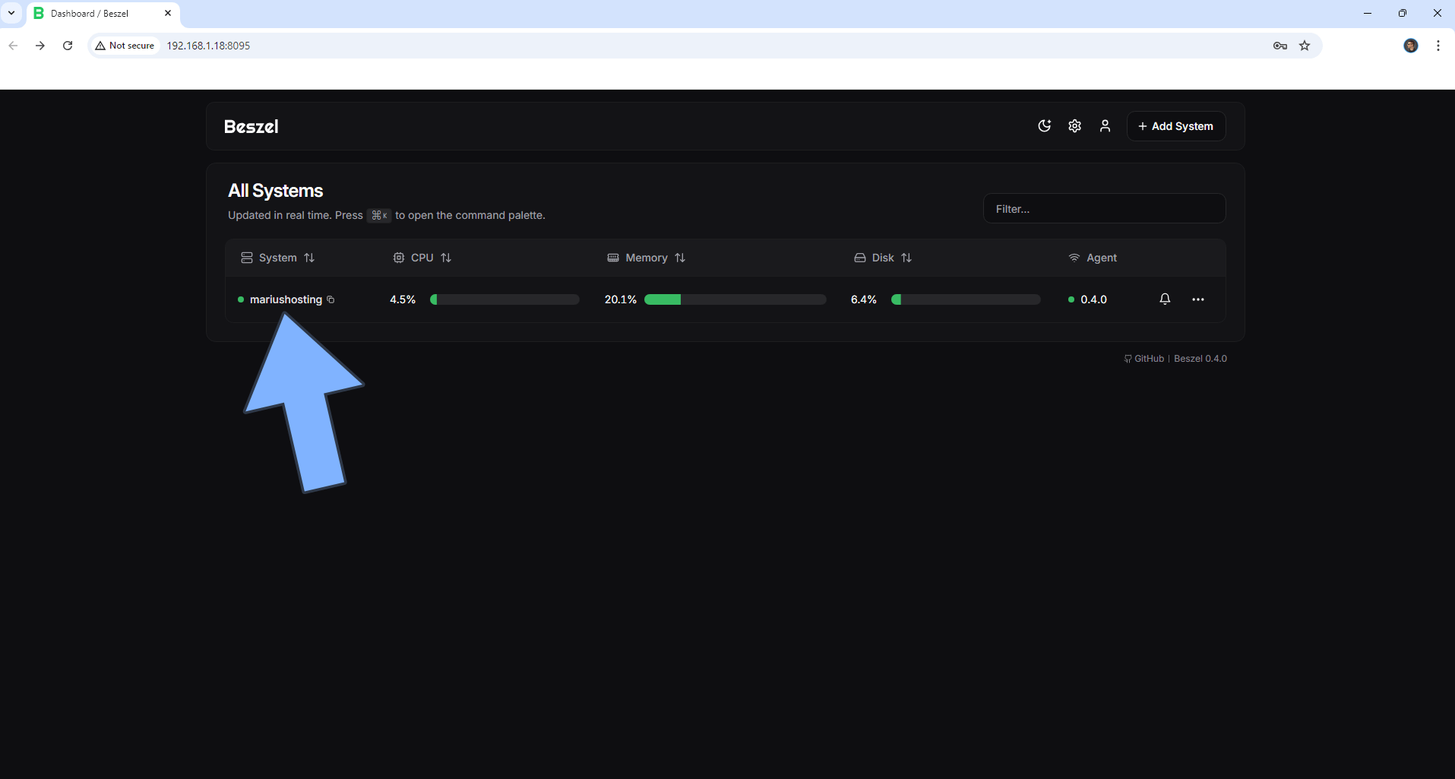
Task: Reload the current page
Action: pyautogui.click(x=68, y=46)
